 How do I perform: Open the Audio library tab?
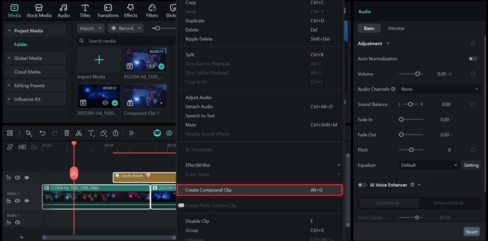click(63, 11)
